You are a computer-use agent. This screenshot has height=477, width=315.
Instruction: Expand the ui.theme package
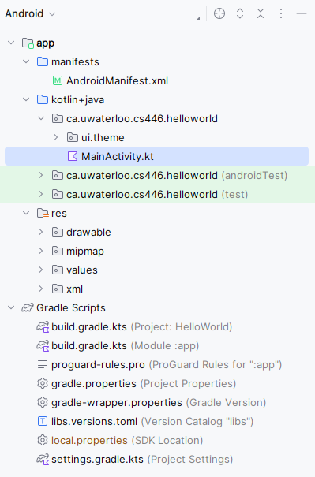point(56,137)
